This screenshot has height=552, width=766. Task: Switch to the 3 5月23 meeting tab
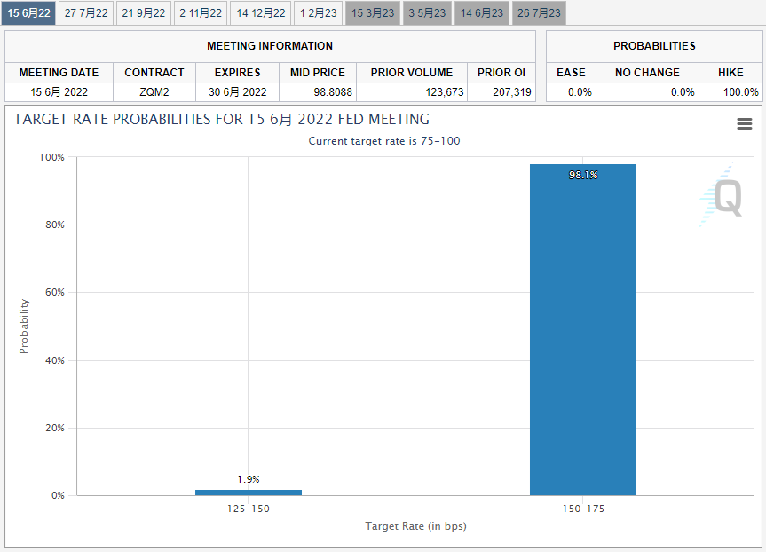pos(428,13)
